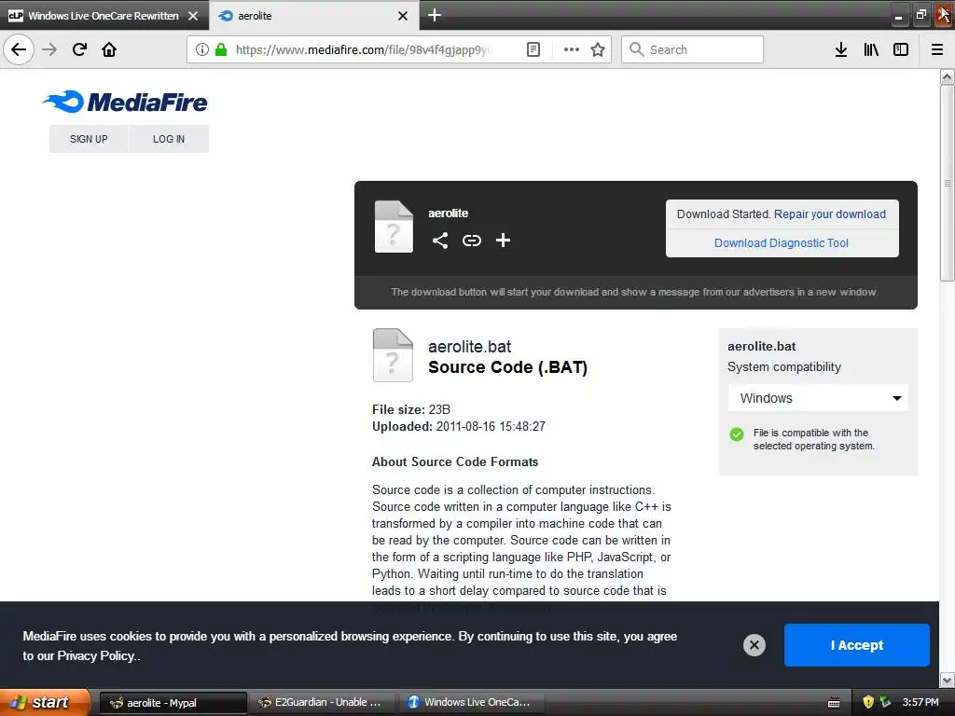Image resolution: width=955 pixels, height=716 pixels.
Task: Open the downloads panel arrow
Action: pyautogui.click(x=841, y=49)
